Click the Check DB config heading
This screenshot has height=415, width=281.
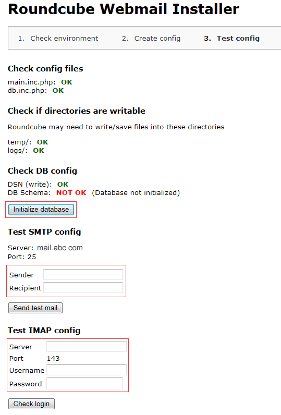[x=42, y=171]
